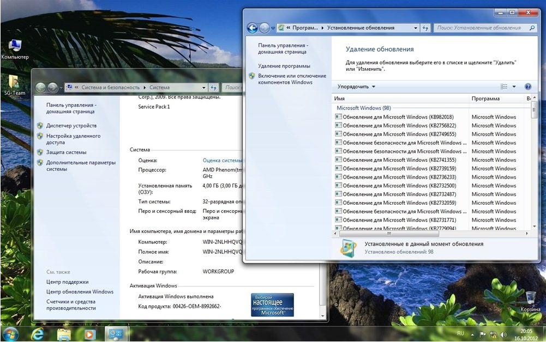Open help in the updates window
Viewport: 546px width, 342px height.
click(528, 87)
